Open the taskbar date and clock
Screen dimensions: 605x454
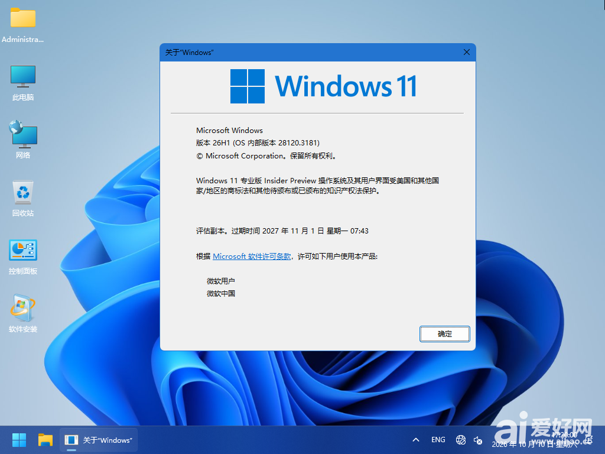click(534, 440)
